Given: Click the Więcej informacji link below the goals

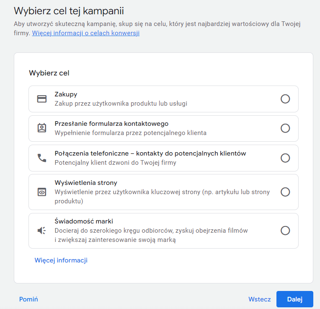Looking at the screenshot, I should point(61,260).
